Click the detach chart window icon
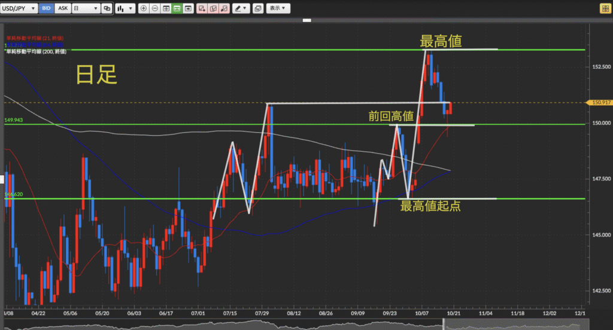 (258, 9)
